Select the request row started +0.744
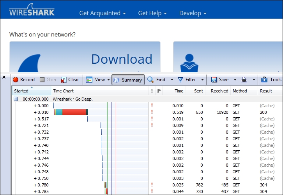Screen dimensions: 283x195 (147, 158)
